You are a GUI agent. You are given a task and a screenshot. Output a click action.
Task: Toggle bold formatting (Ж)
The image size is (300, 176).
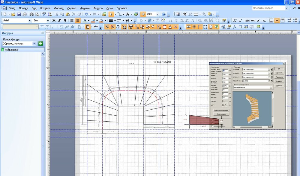(x=54, y=21)
